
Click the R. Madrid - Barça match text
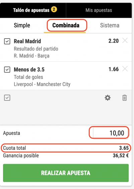point(31,56)
